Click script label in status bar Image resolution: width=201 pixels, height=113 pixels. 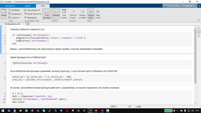click(x=139, y=107)
